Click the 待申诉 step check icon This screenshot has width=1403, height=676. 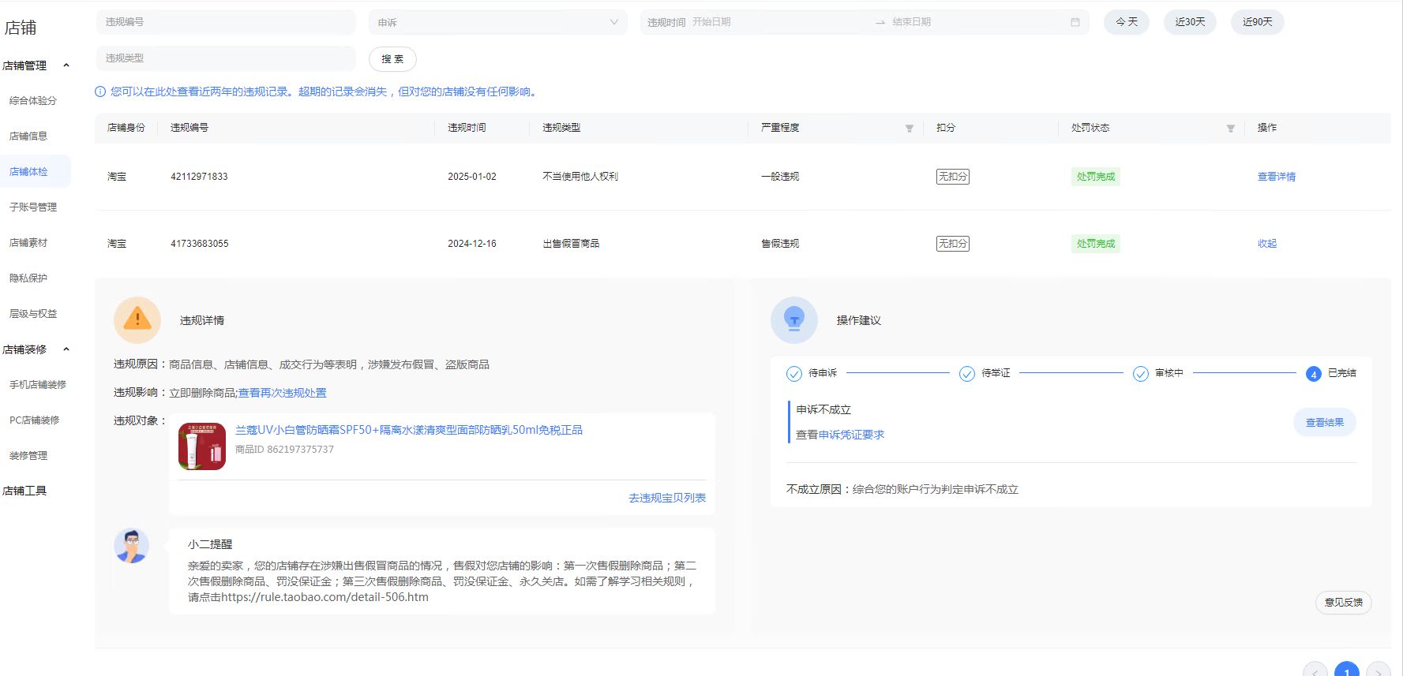pos(794,374)
